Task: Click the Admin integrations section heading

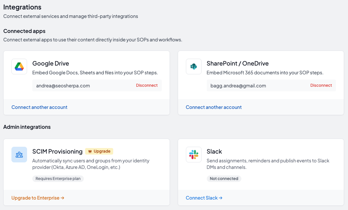Action: coord(27,127)
